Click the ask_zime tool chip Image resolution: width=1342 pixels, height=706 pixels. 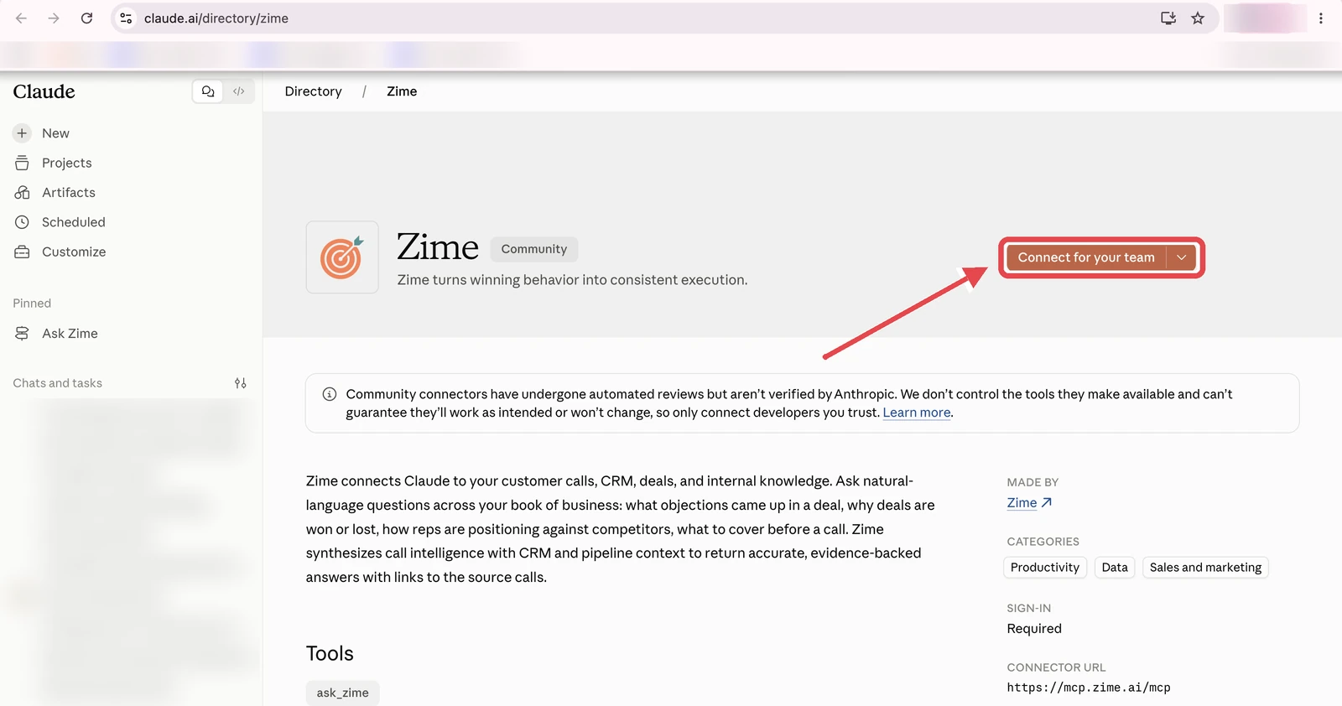342,693
